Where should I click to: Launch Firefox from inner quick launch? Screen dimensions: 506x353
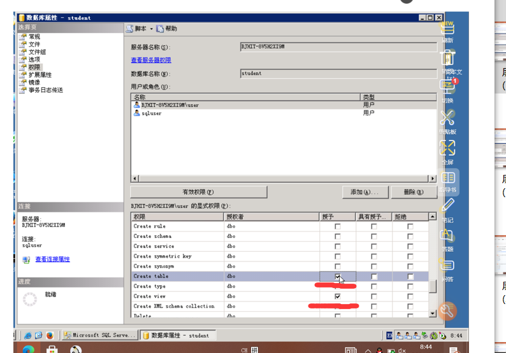coord(50,336)
